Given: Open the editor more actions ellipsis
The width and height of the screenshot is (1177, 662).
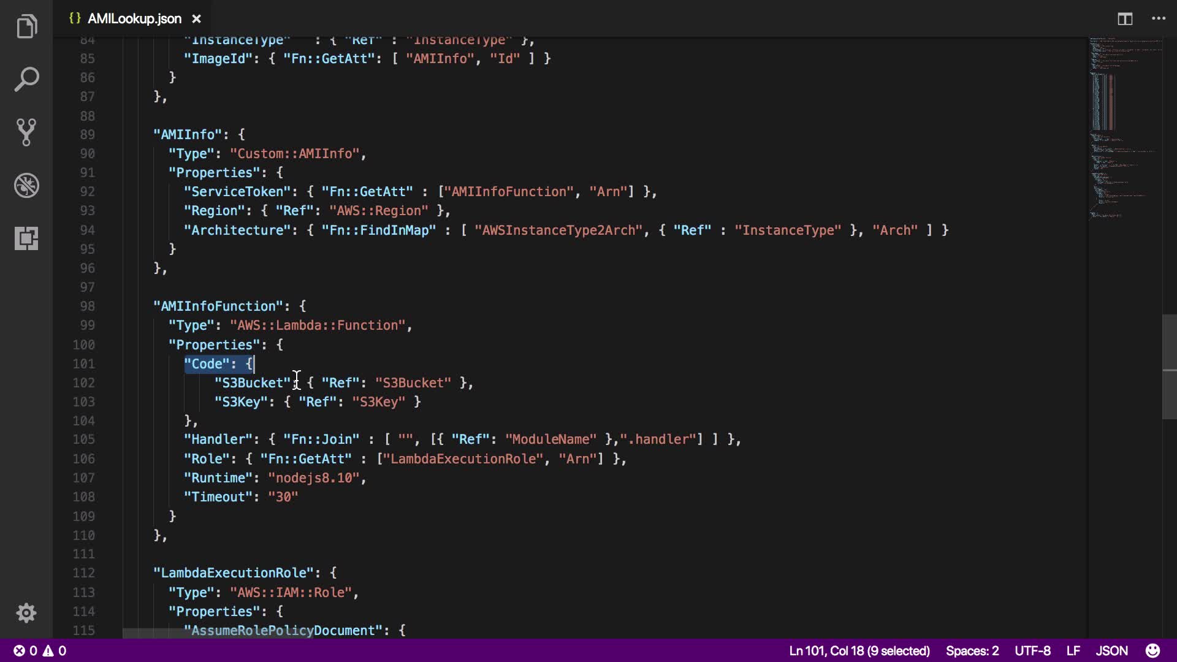Looking at the screenshot, I should point(1159,19).
